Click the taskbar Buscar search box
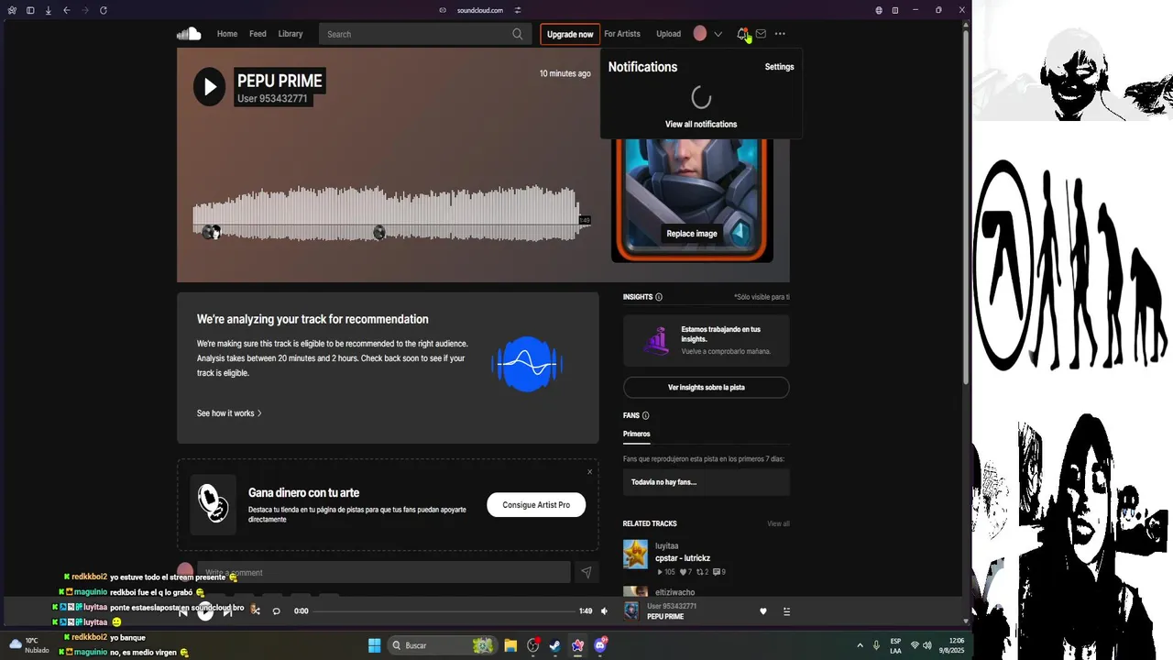 [x=442, y=645]
